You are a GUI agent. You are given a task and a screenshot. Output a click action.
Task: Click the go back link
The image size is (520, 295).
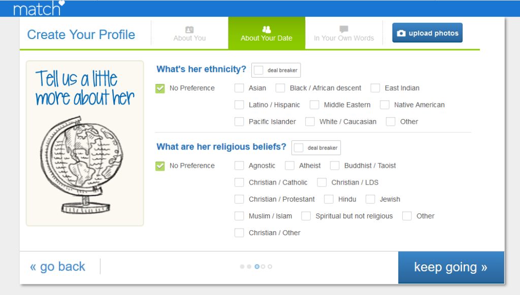[57, 267]
